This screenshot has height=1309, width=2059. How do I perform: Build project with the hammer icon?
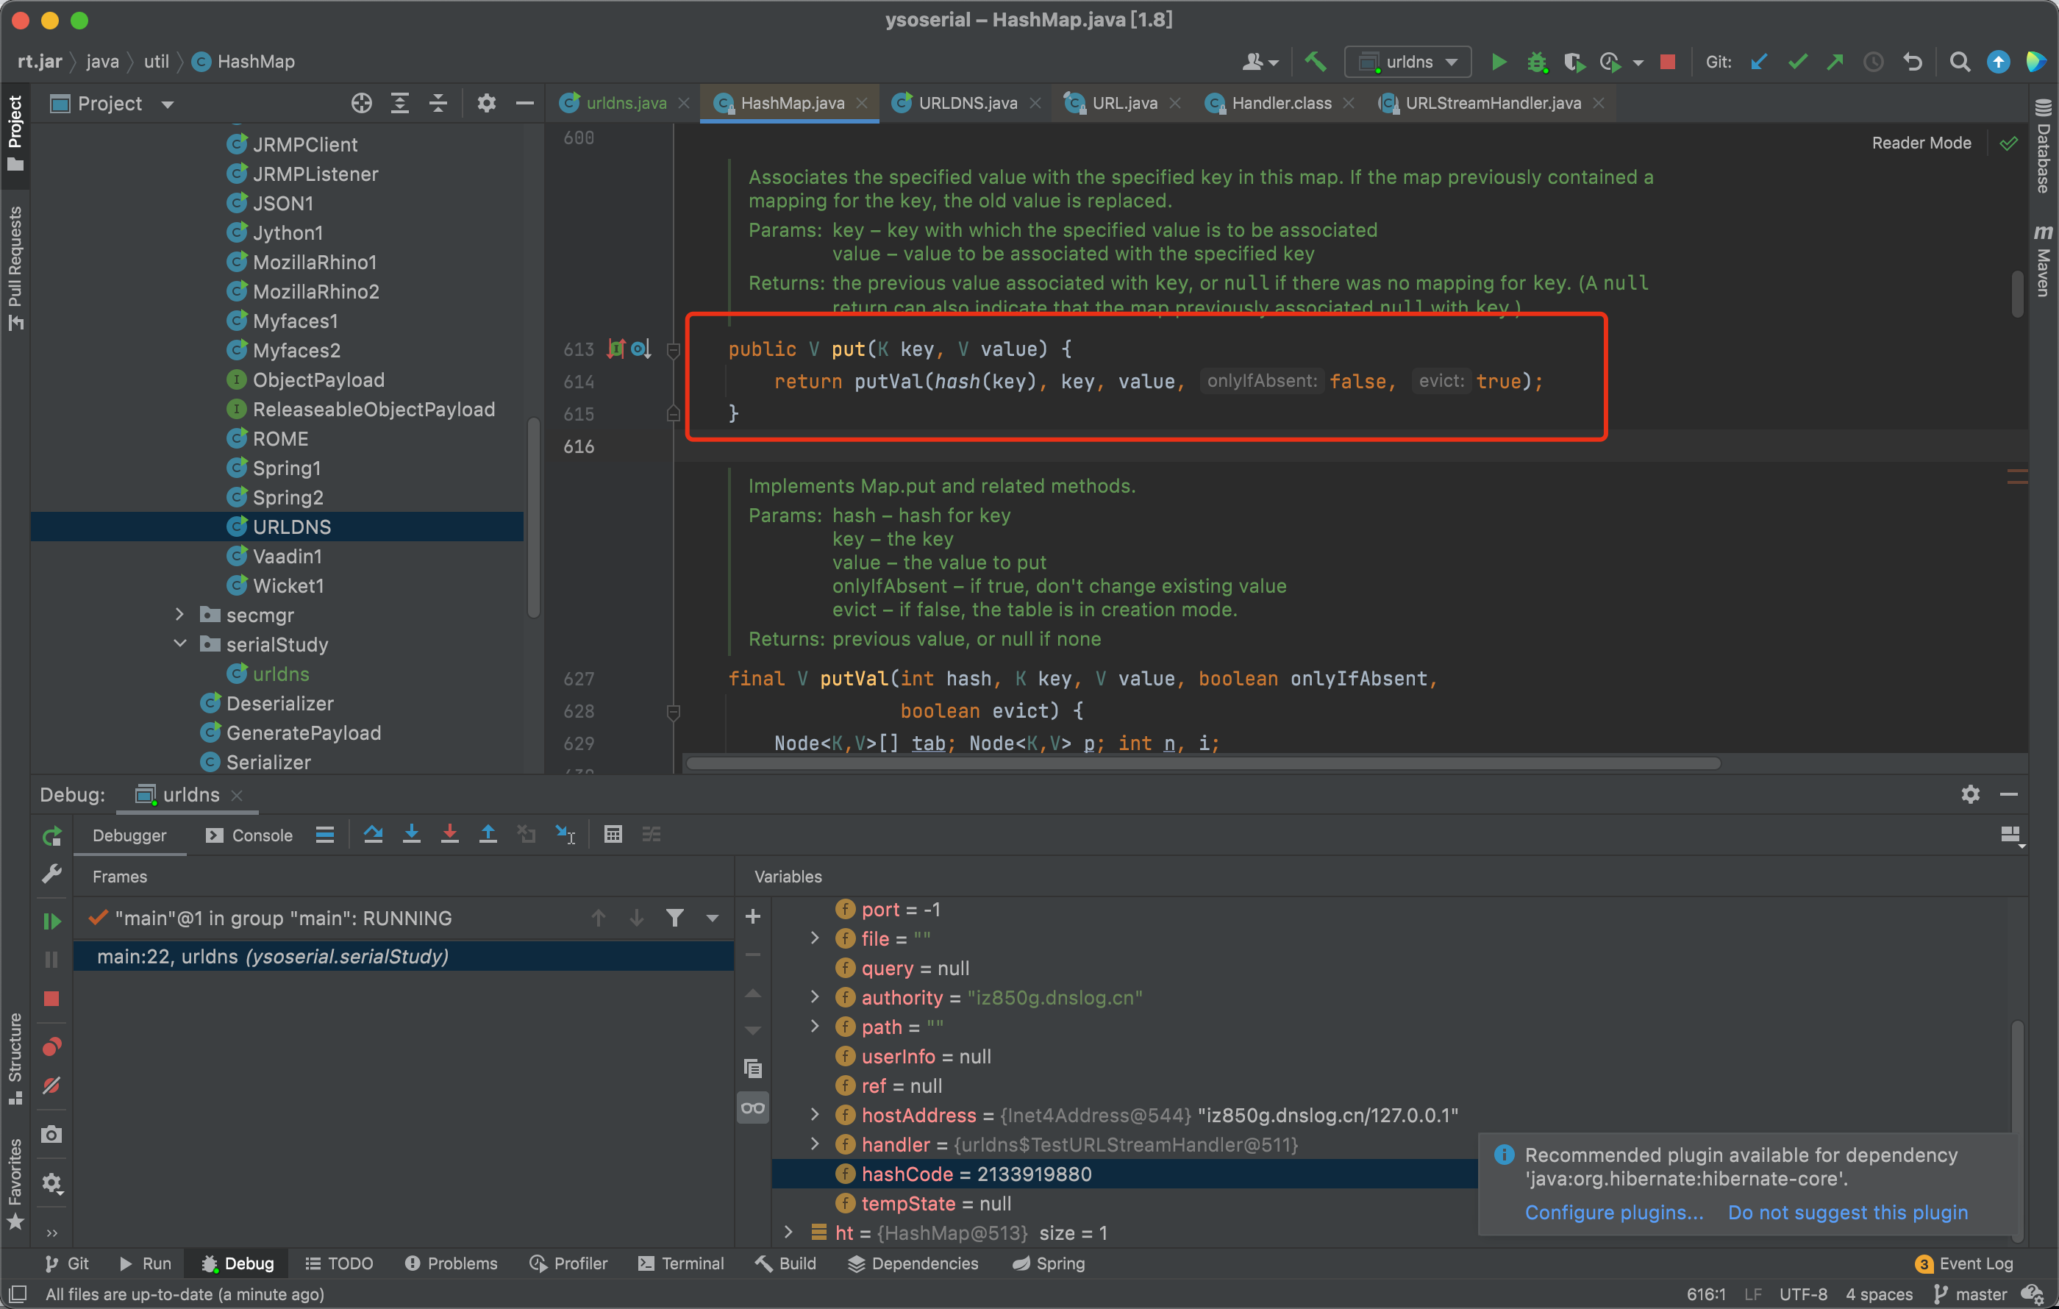pos(1315,62)
